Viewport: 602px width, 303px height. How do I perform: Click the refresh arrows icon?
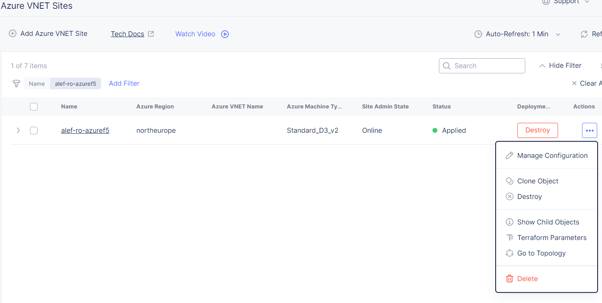point(584,34)
